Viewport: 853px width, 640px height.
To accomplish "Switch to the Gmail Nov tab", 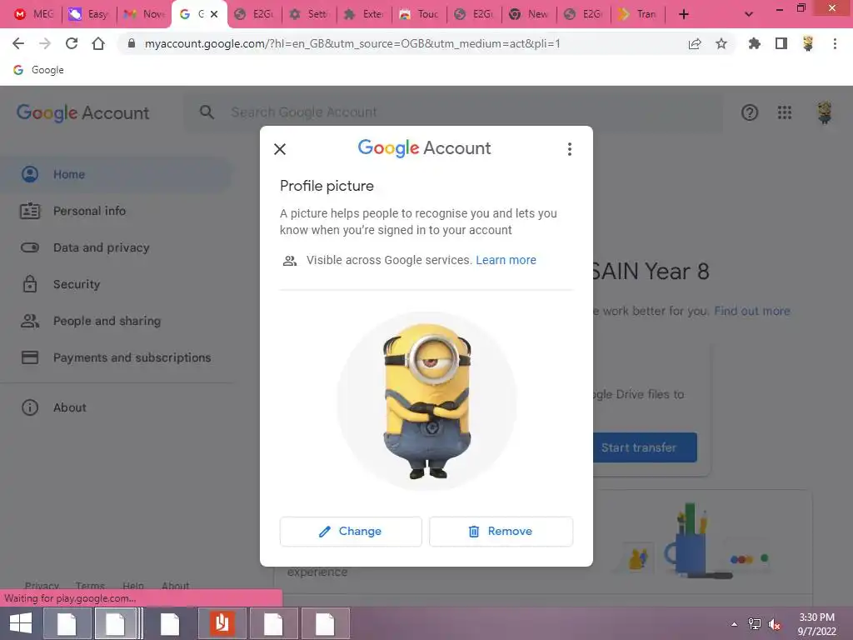I will (x=144, y=14).
